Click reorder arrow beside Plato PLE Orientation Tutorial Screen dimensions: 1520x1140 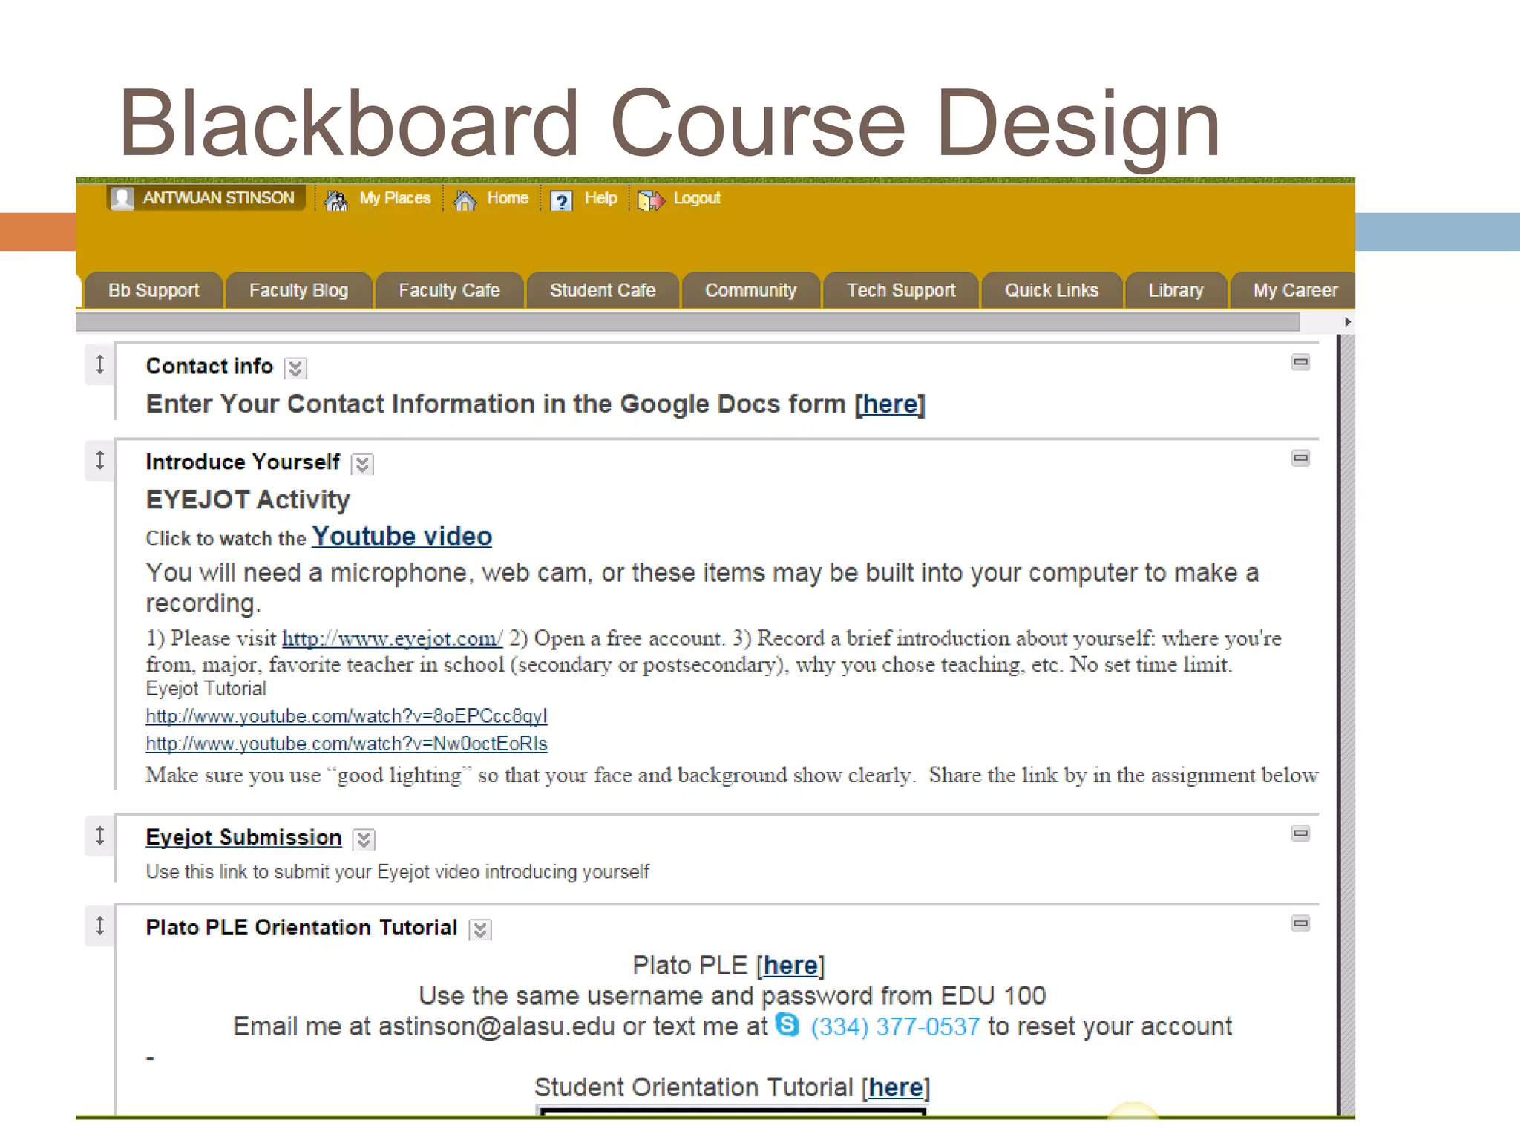pos(100,926)
